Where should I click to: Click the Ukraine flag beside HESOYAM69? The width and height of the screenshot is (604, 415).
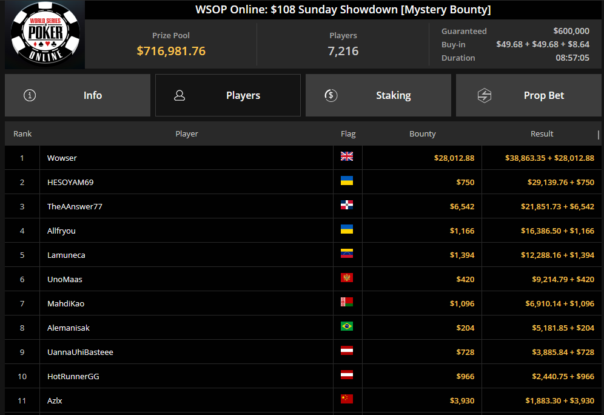(347, 180)
